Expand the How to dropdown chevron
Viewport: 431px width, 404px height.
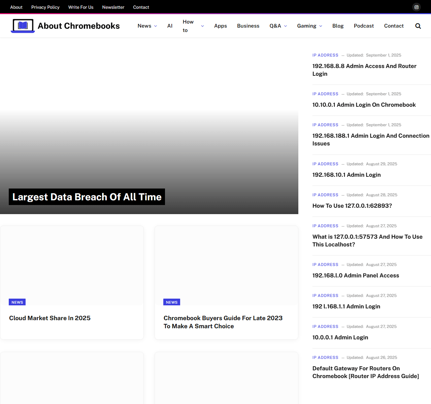202,26
